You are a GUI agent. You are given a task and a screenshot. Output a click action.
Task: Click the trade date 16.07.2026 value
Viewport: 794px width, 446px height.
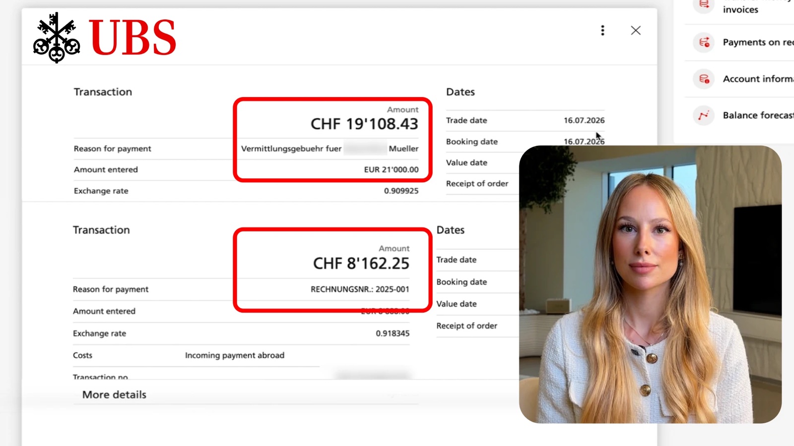coord(584,120)
